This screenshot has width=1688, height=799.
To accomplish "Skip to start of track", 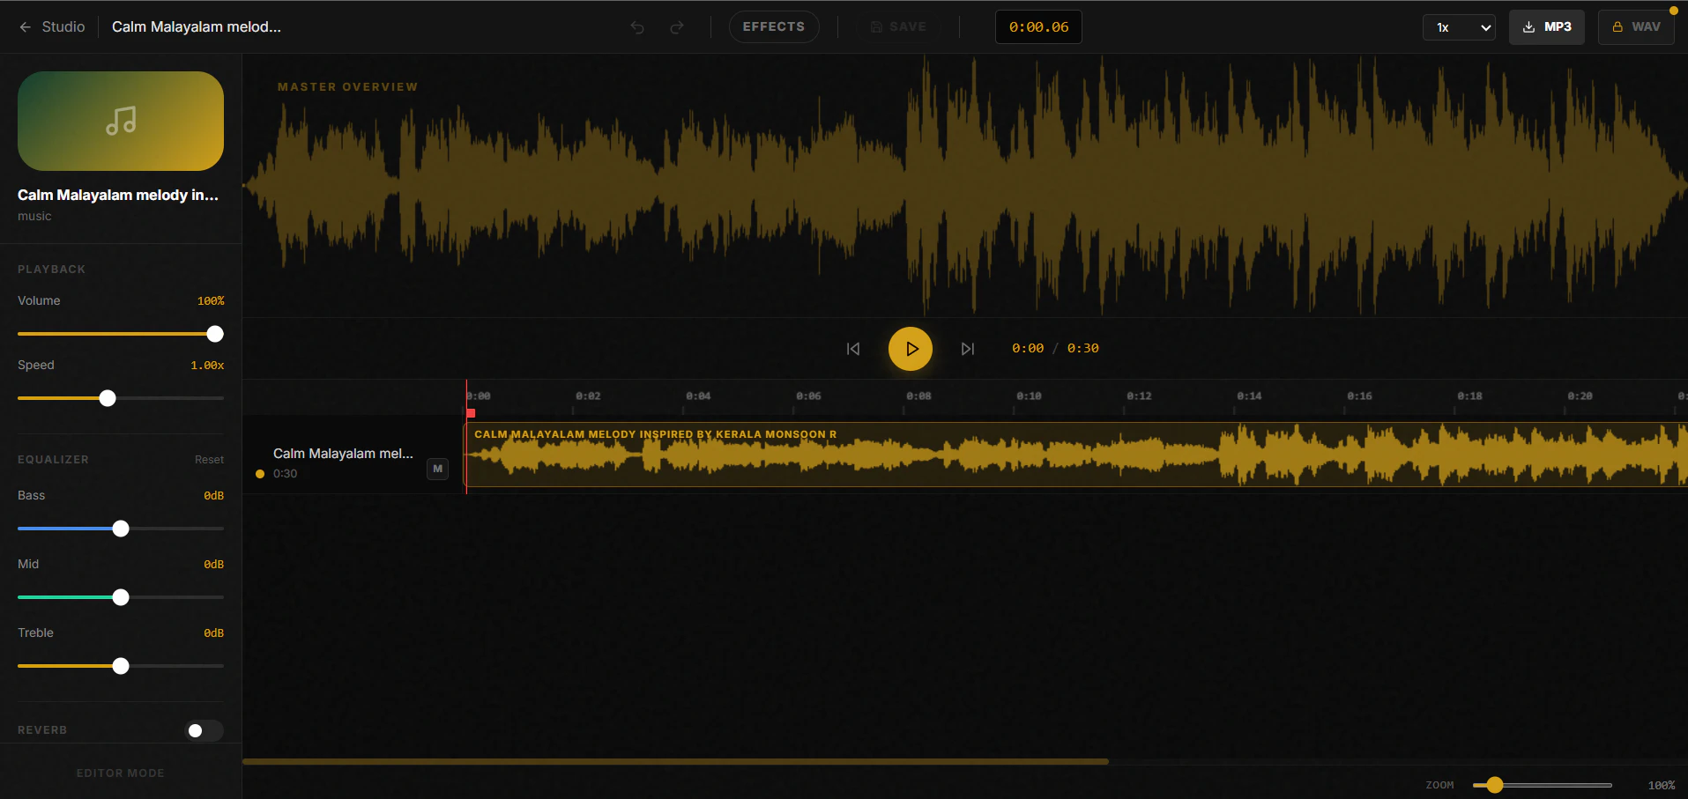I will click(853, 349).
